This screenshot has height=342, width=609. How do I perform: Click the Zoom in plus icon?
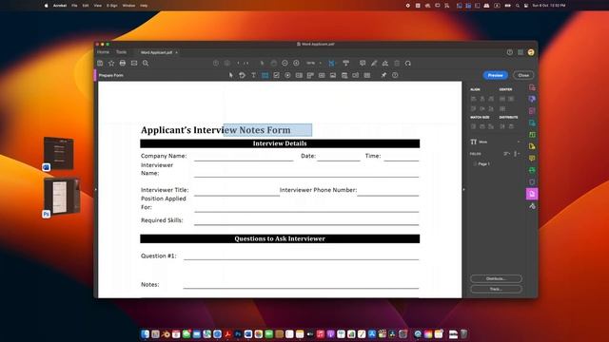(296, 64)
